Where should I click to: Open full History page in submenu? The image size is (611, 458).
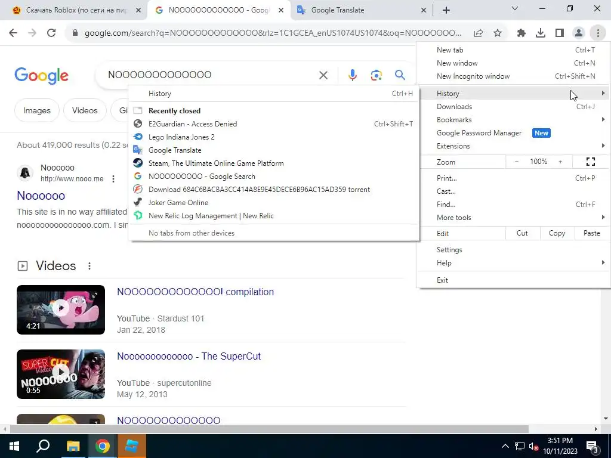coord(274,94)
